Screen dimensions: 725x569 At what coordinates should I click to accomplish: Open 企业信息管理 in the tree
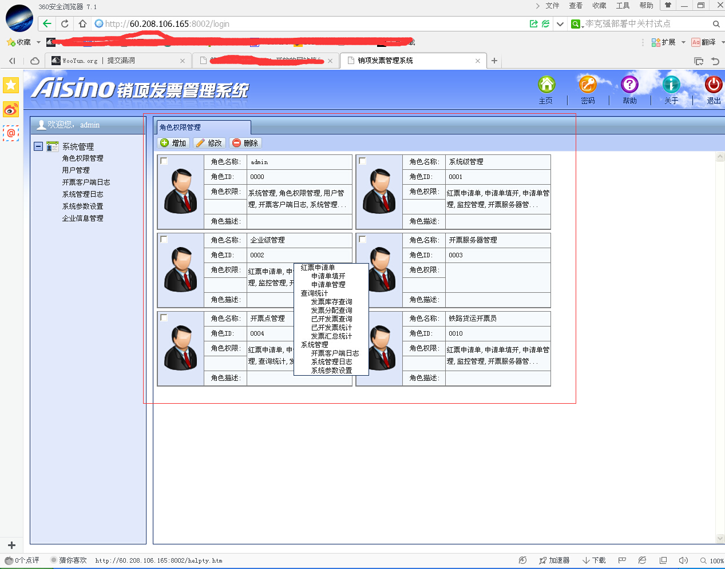[x=82, y=218]
